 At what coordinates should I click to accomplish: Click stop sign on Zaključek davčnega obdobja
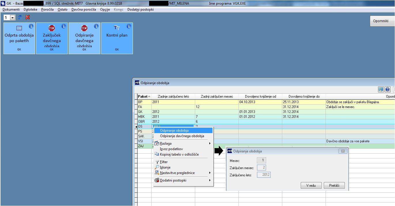point(52,28)
